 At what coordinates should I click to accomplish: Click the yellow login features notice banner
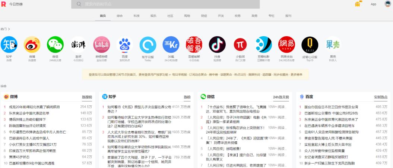click(196, 75)
